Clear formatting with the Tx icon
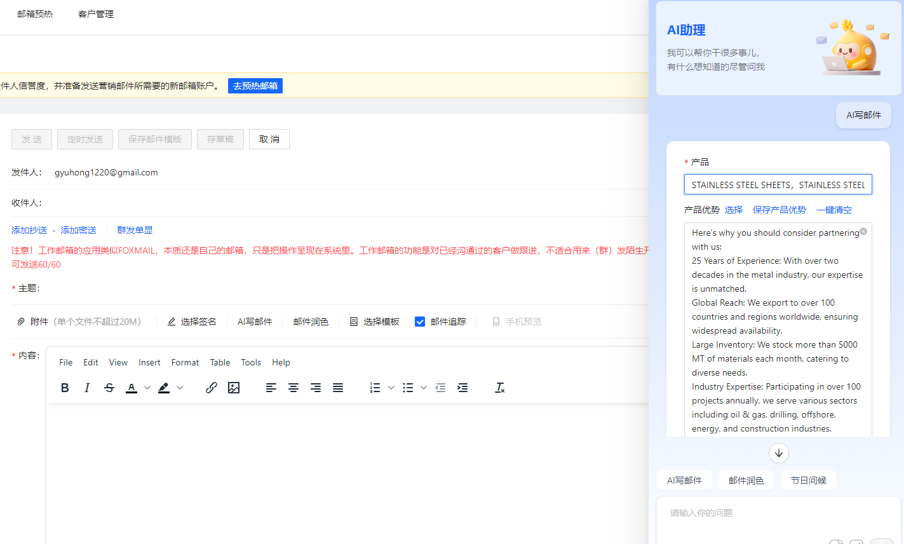Viewport: 904px width, 544px height. point(500,388)
